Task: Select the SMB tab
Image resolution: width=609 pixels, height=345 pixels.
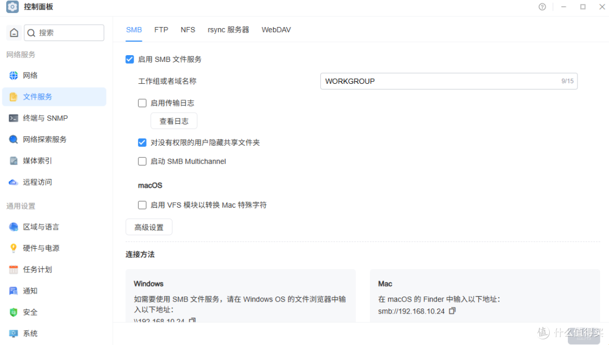Action: coord(134,30)
